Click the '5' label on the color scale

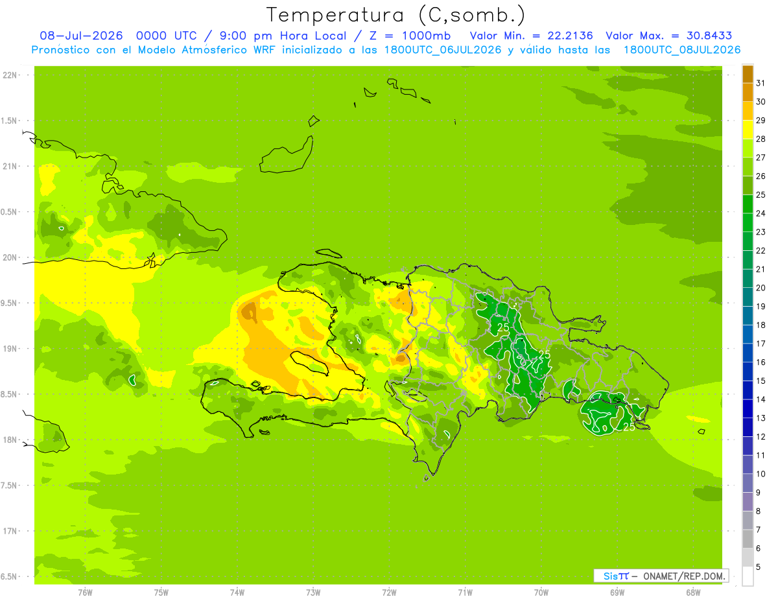click(758, 567)
